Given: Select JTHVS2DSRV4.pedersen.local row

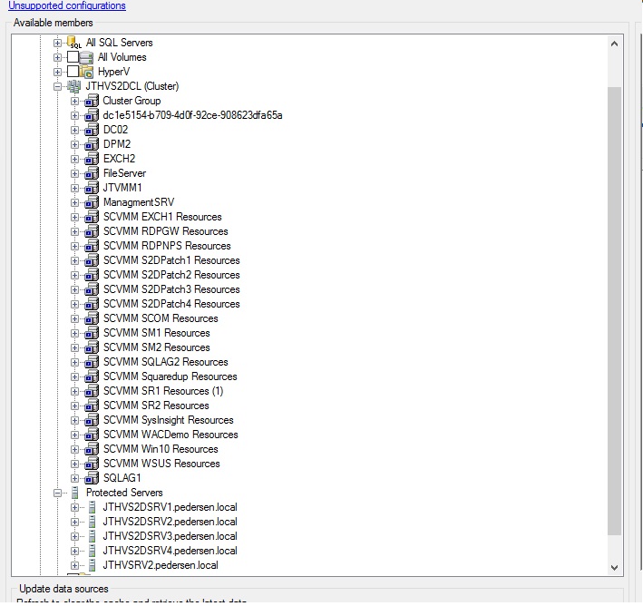Looking at the screenshot, I should tap(170, 551).
